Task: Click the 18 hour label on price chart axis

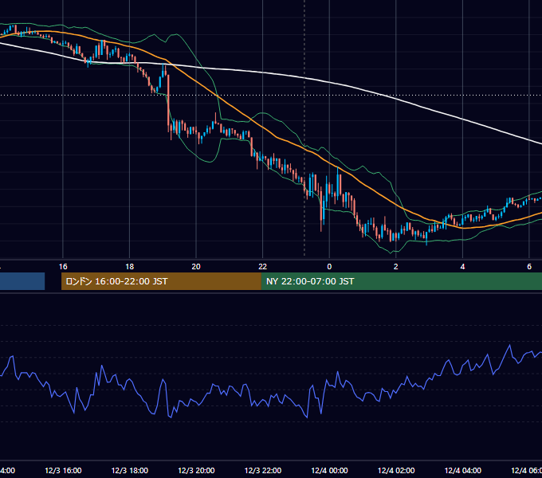Action: coord(130,267)
